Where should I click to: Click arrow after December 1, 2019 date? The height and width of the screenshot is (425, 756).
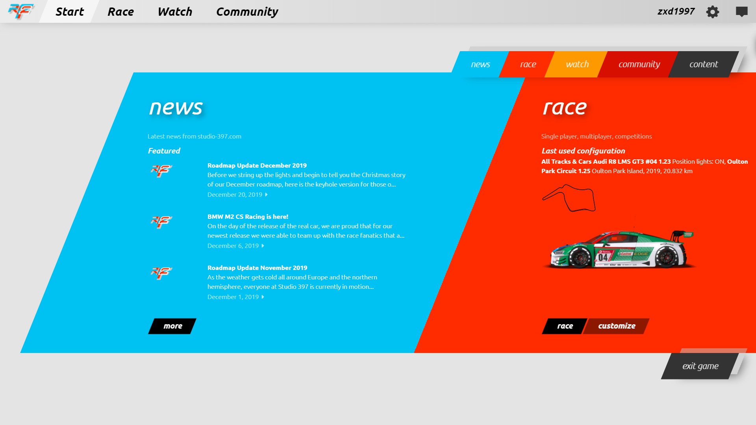(x=263, y=297)
